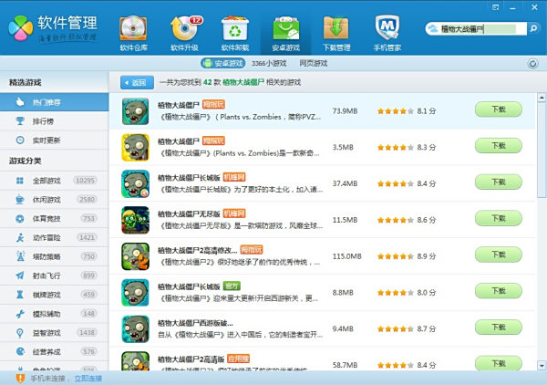Select the 安卓游戏 Android games icon

(x=285, y=34)
